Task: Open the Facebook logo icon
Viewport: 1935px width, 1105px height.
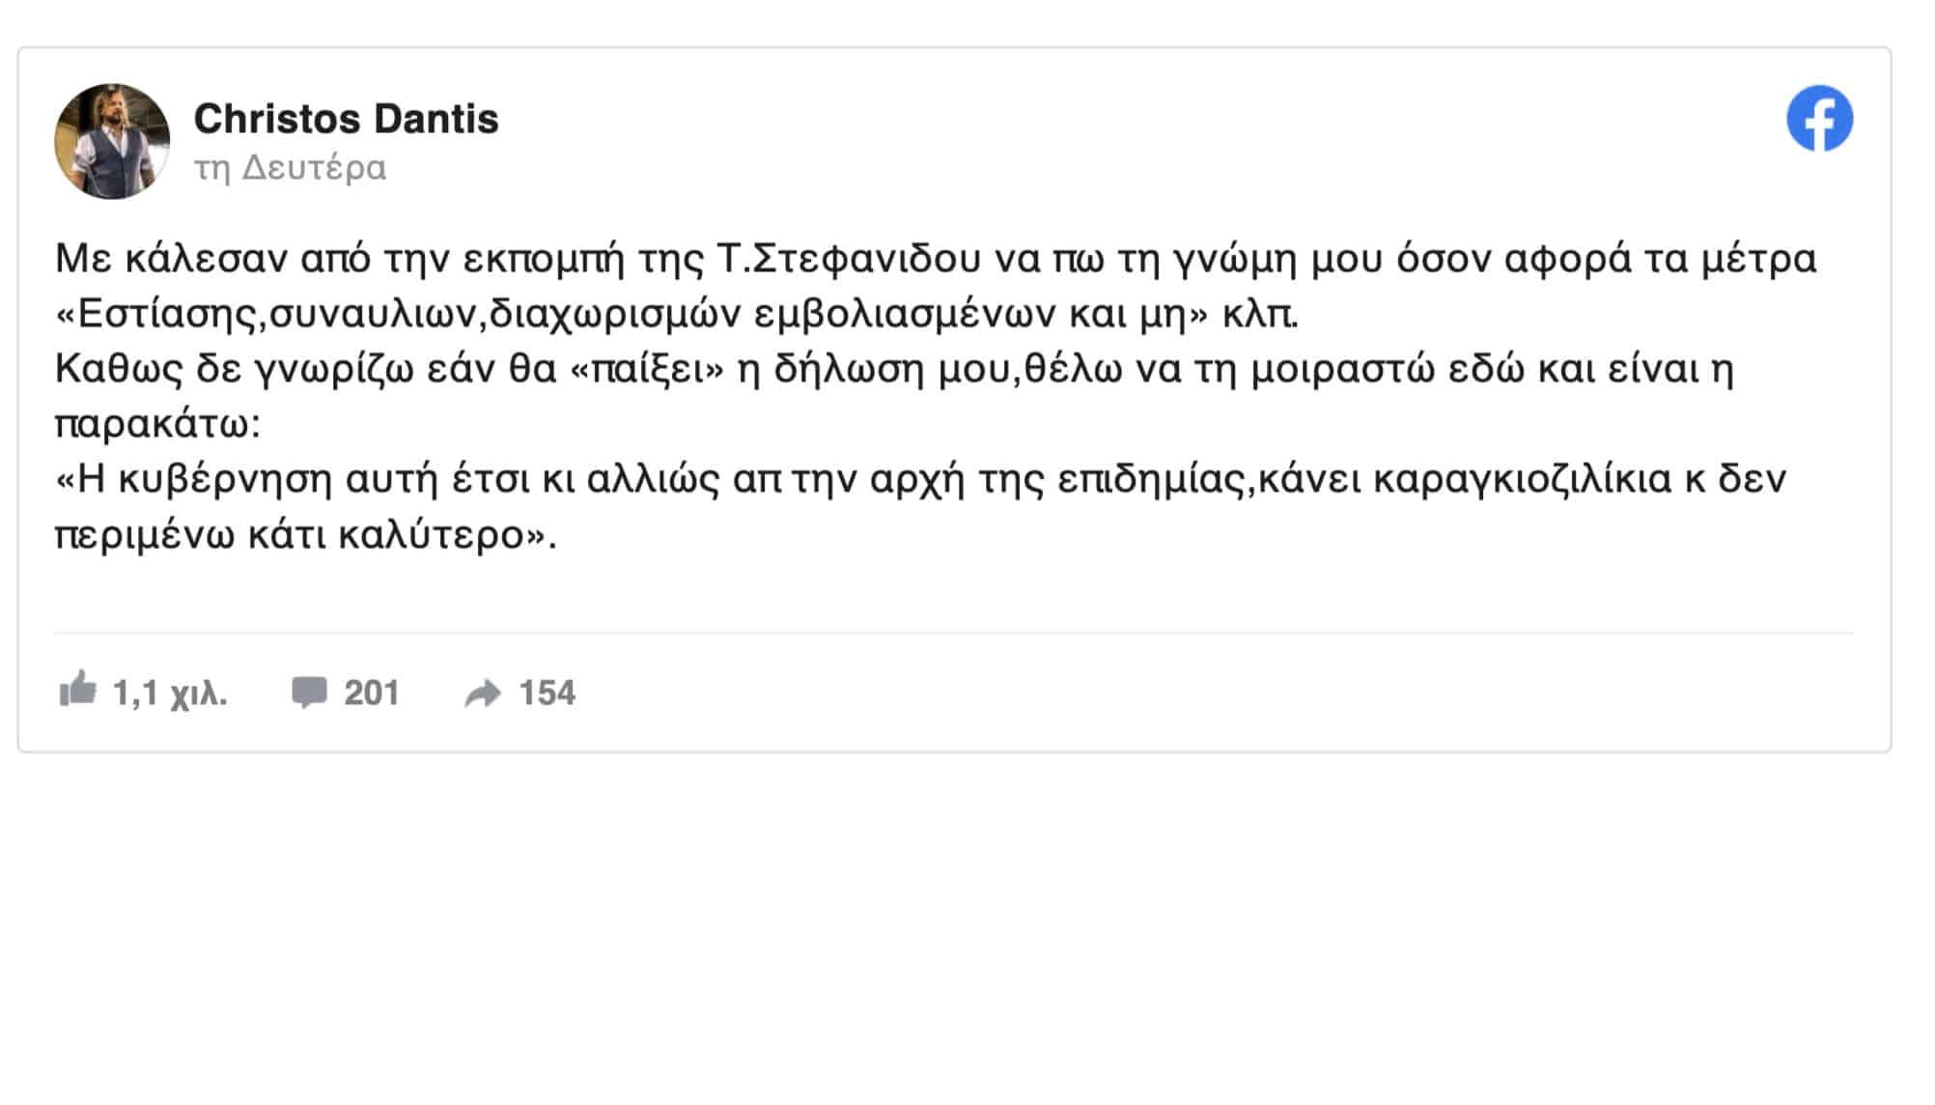Action: (x=1819, y=119)
